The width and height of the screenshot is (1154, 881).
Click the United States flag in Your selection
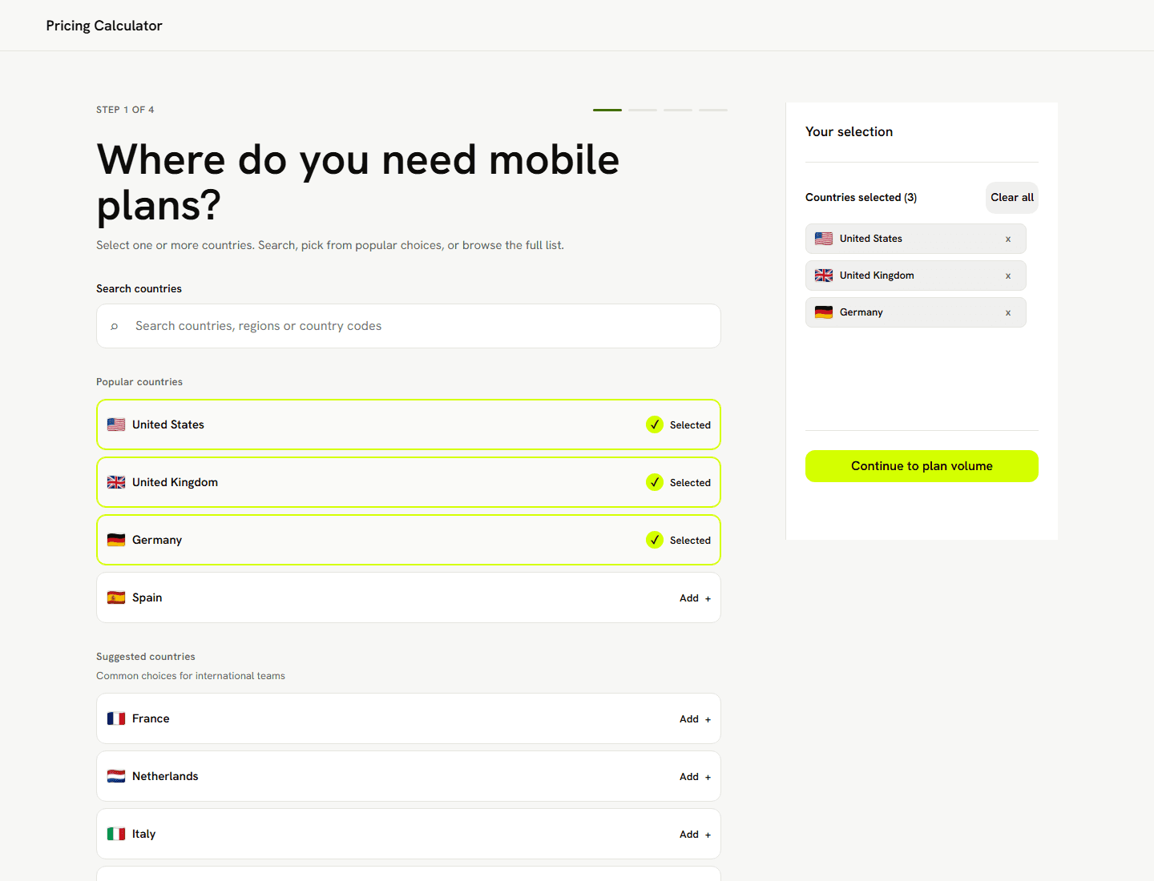coord(824,239)
